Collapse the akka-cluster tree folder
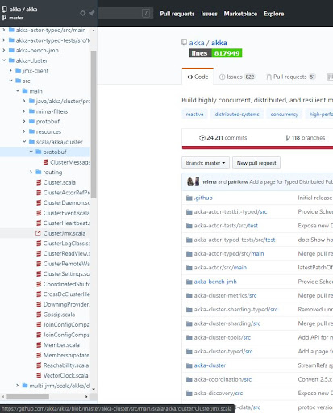This screenshot has height=413, width=333. click(x=4, y=60)
